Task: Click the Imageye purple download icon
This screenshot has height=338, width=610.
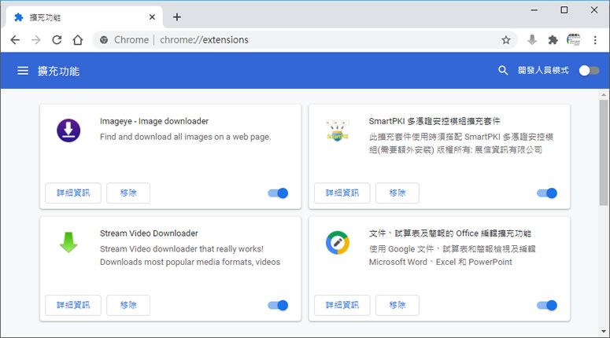Action: click(x=68, y=130)
